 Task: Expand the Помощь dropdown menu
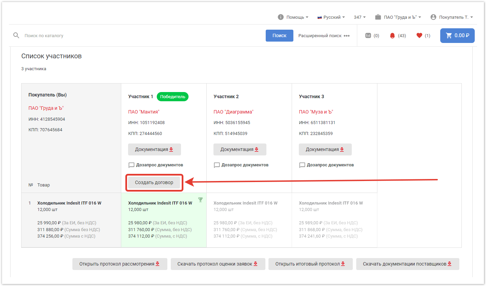point(293,17)
